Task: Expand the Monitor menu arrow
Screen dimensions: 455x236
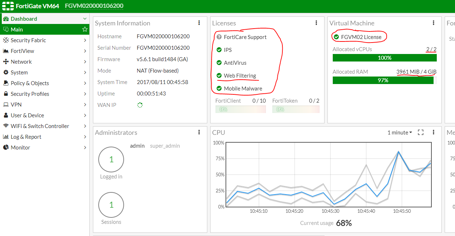Action: [x=85, y=148]
